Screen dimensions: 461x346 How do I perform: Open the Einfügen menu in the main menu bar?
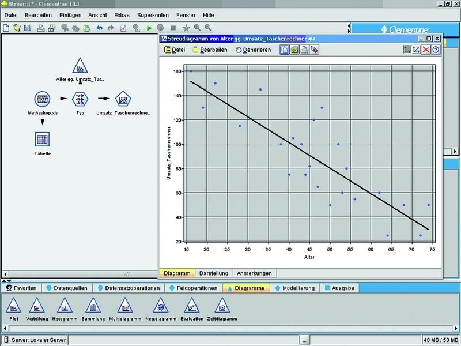click(70, 16)
